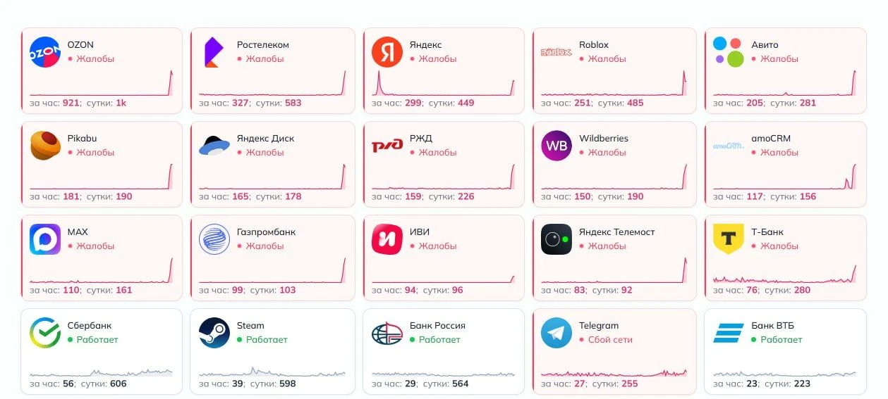Select the MAX messenger icon
Screen dimensions: 888x399
tap(45, 239)
